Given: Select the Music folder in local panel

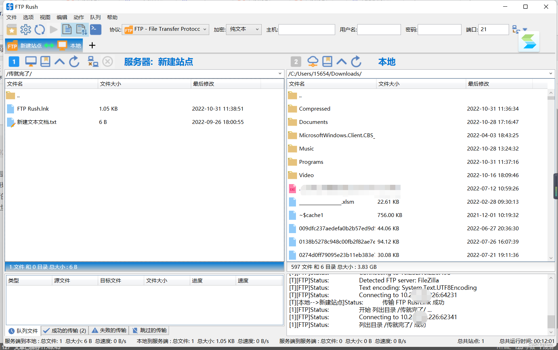Looking at the screenshot, I should click(417, 149).
